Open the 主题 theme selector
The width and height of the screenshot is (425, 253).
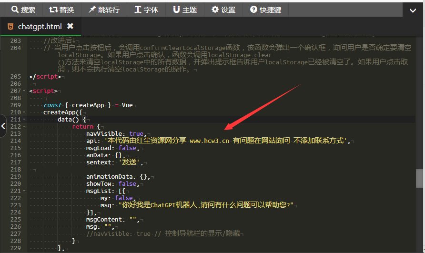[x=185, y=10]
